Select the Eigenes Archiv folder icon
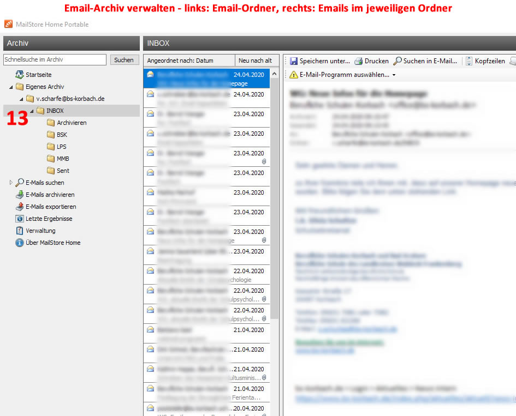Screen dimensions: 516x416 coord(20,87)
